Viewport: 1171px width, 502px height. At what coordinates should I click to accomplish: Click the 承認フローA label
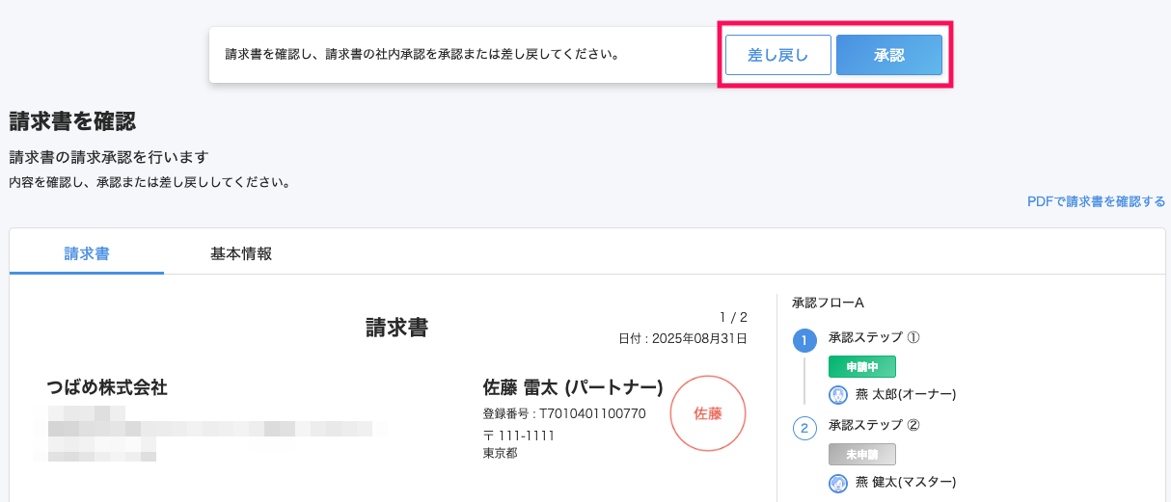[828, 303]
